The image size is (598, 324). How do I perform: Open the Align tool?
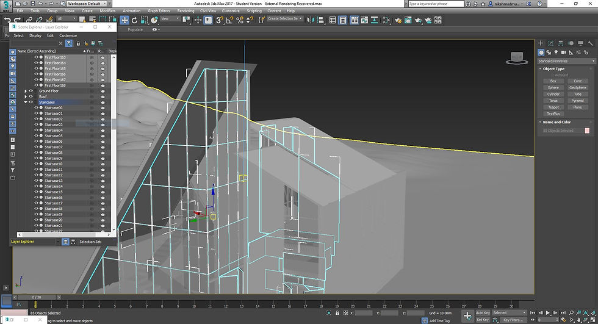click(321, 20)
